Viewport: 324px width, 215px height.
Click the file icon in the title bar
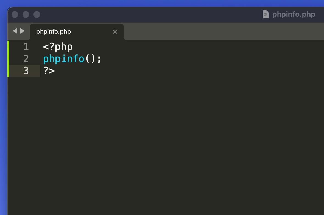click(x=266, y=14)
